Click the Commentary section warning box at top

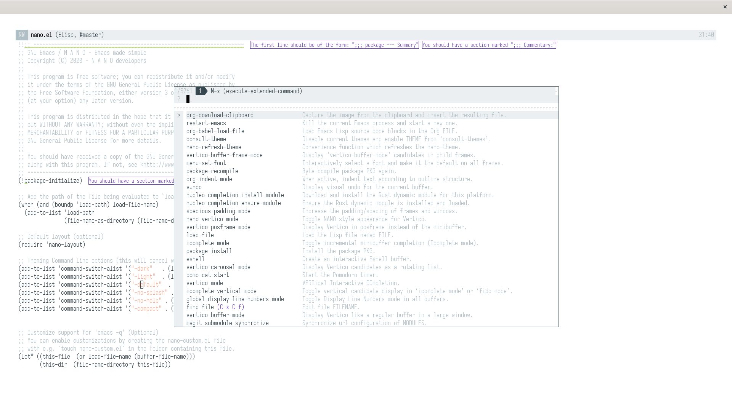click(489, 45)
